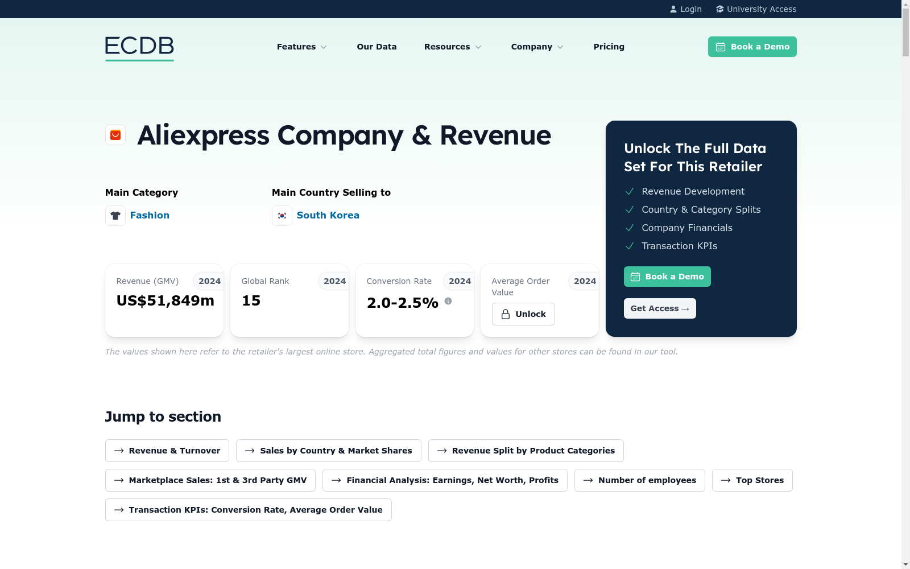The width and height of the screenshot is (910, 569).
Task: Click the South Korea flag icon
Action: 282,216
